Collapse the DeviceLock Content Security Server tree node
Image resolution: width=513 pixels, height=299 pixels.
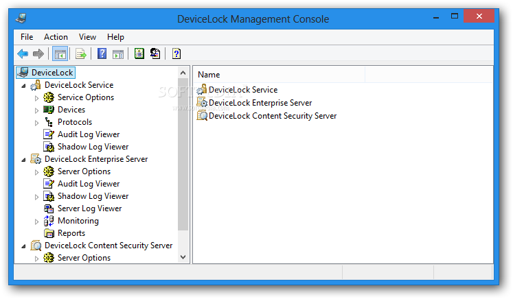(x=23, y=246)
